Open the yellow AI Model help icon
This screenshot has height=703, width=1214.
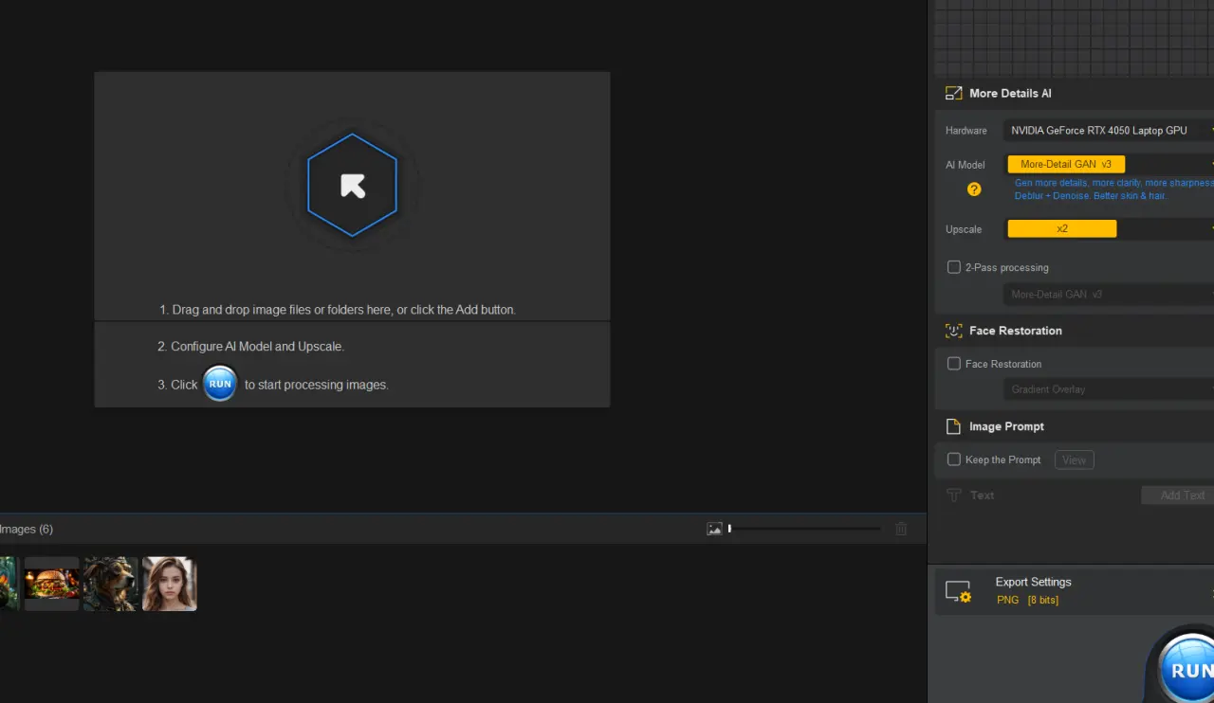coord(974,189)
